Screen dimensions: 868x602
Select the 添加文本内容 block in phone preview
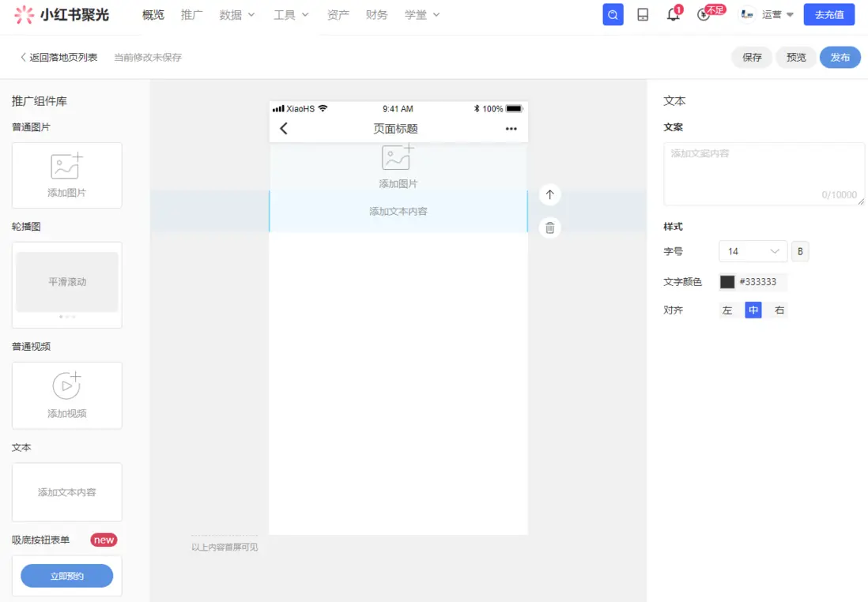click(x=398, y=212)
